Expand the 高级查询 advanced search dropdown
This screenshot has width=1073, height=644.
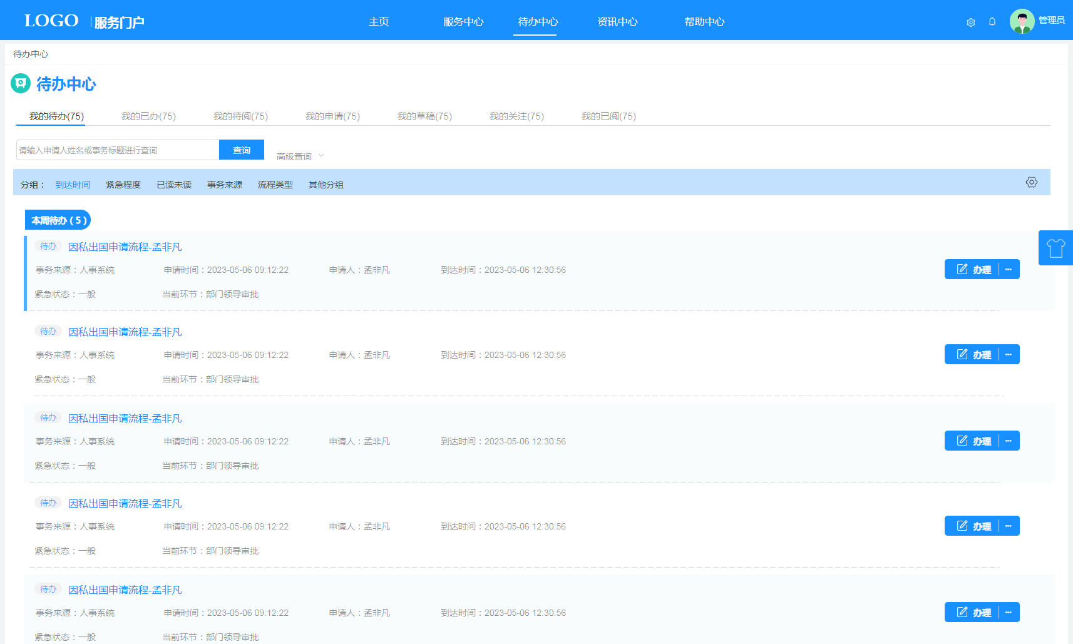point(300,156)
